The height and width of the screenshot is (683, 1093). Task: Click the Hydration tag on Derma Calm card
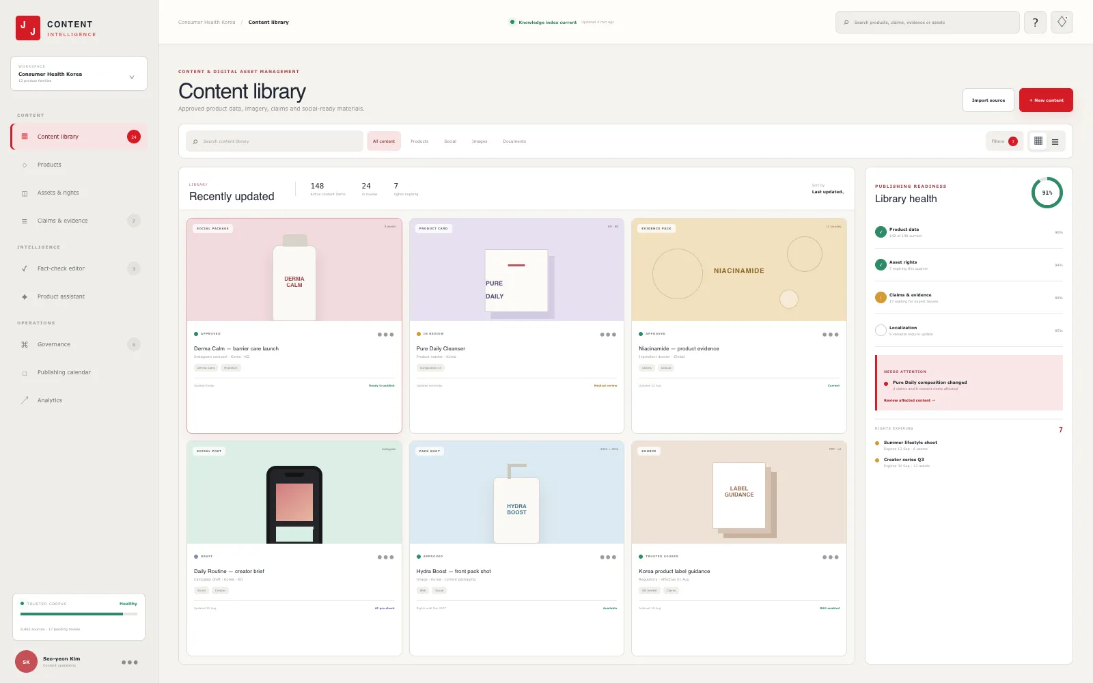click(231, 368)
